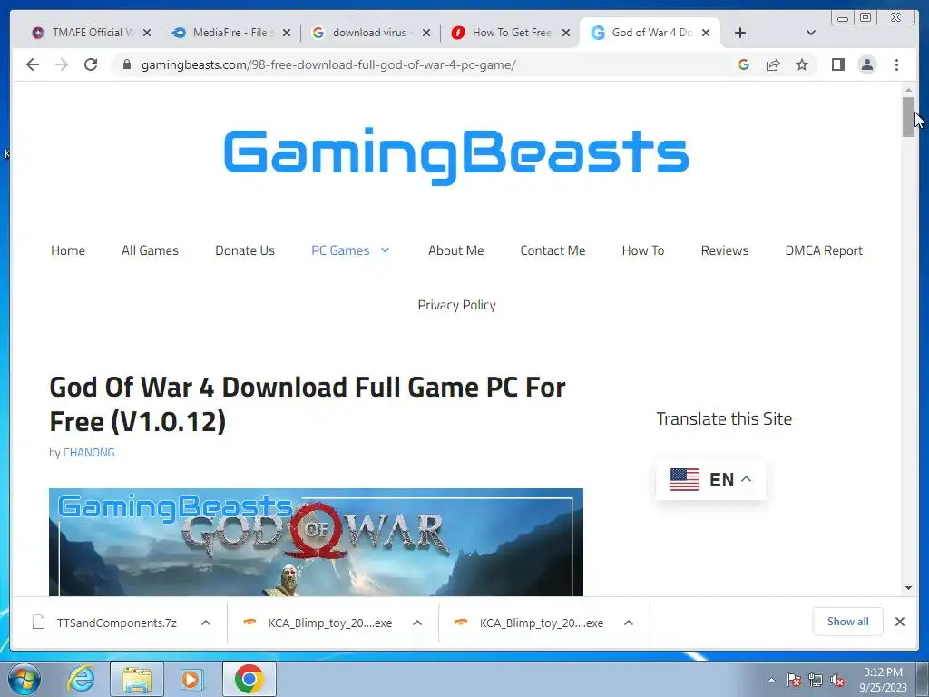The image size is (929, 697).
Task: Click the author link CHANONG
Action: click(89, 453)
